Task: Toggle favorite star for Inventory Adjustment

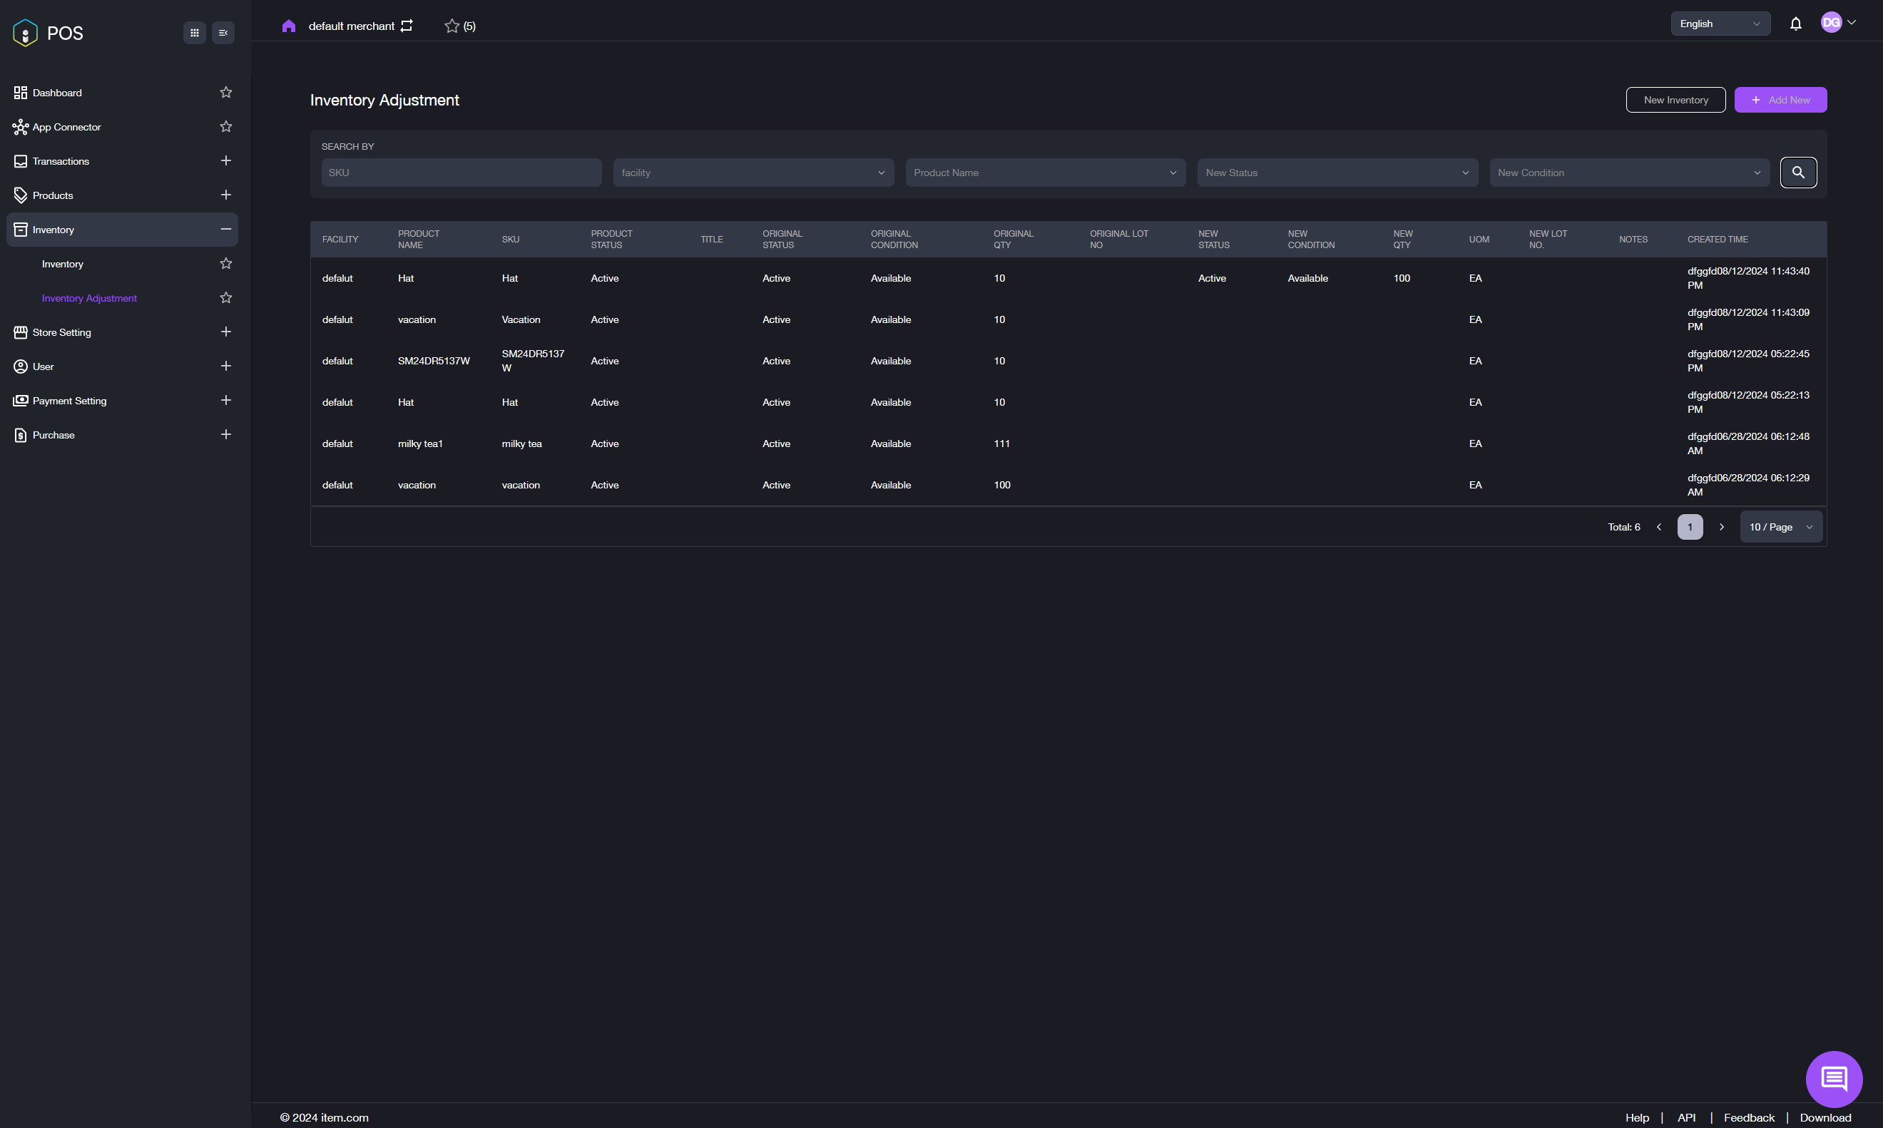Action: pyautogui.click(x=226, y=298)
